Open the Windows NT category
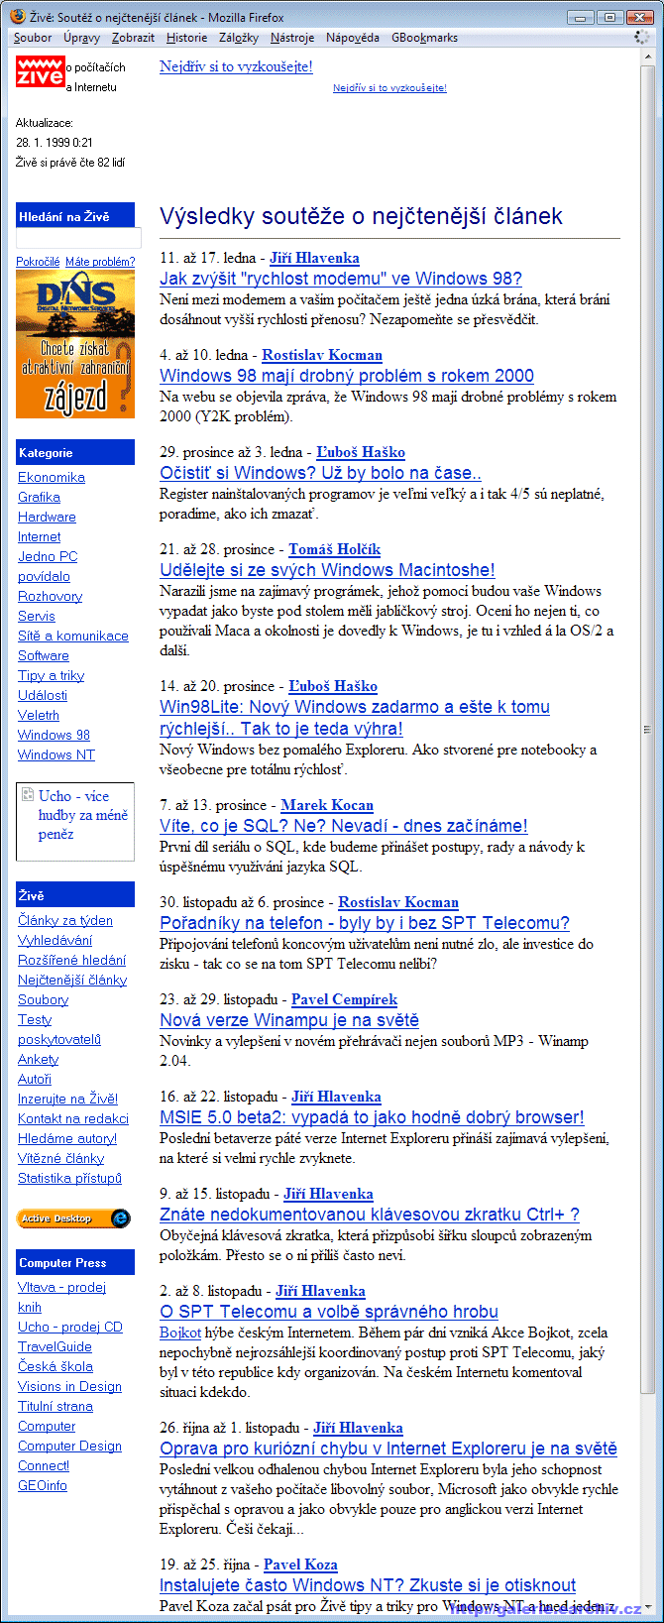664x1623 pixels. click(56, 754)
